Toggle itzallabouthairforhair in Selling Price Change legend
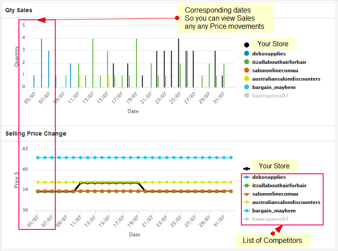This screenshot has height=251, width=338. click(279, 185)
